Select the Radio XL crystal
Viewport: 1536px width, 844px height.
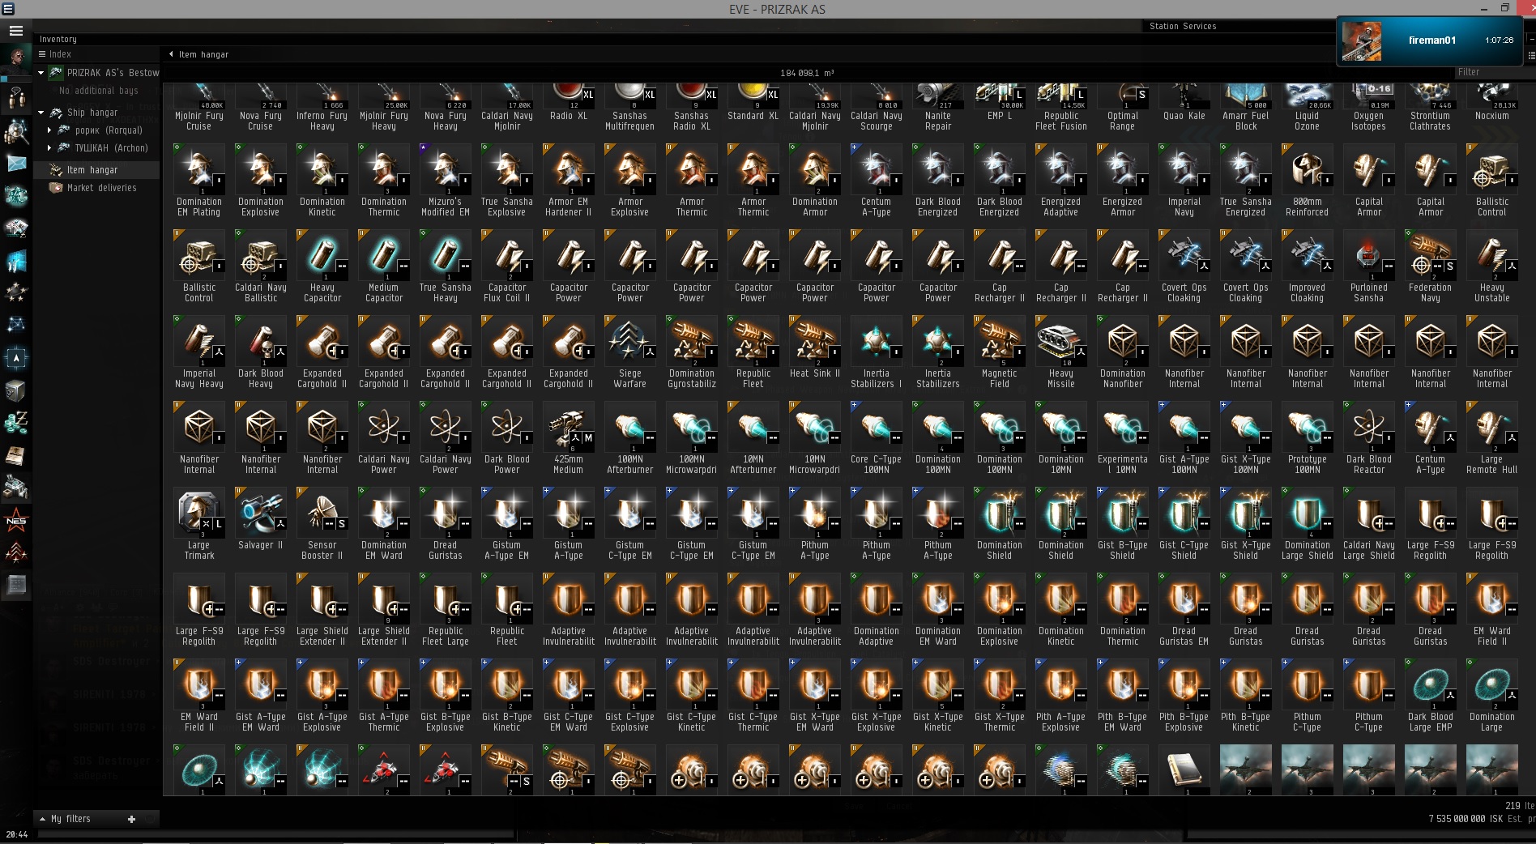pos(569,107)
